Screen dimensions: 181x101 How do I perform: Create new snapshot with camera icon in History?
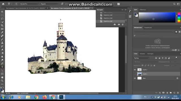(119, 24)
